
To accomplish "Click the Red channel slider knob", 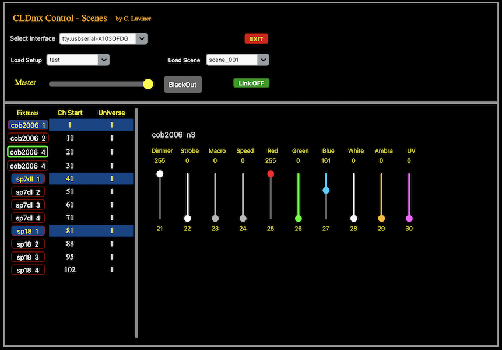I will click(271, 174).
